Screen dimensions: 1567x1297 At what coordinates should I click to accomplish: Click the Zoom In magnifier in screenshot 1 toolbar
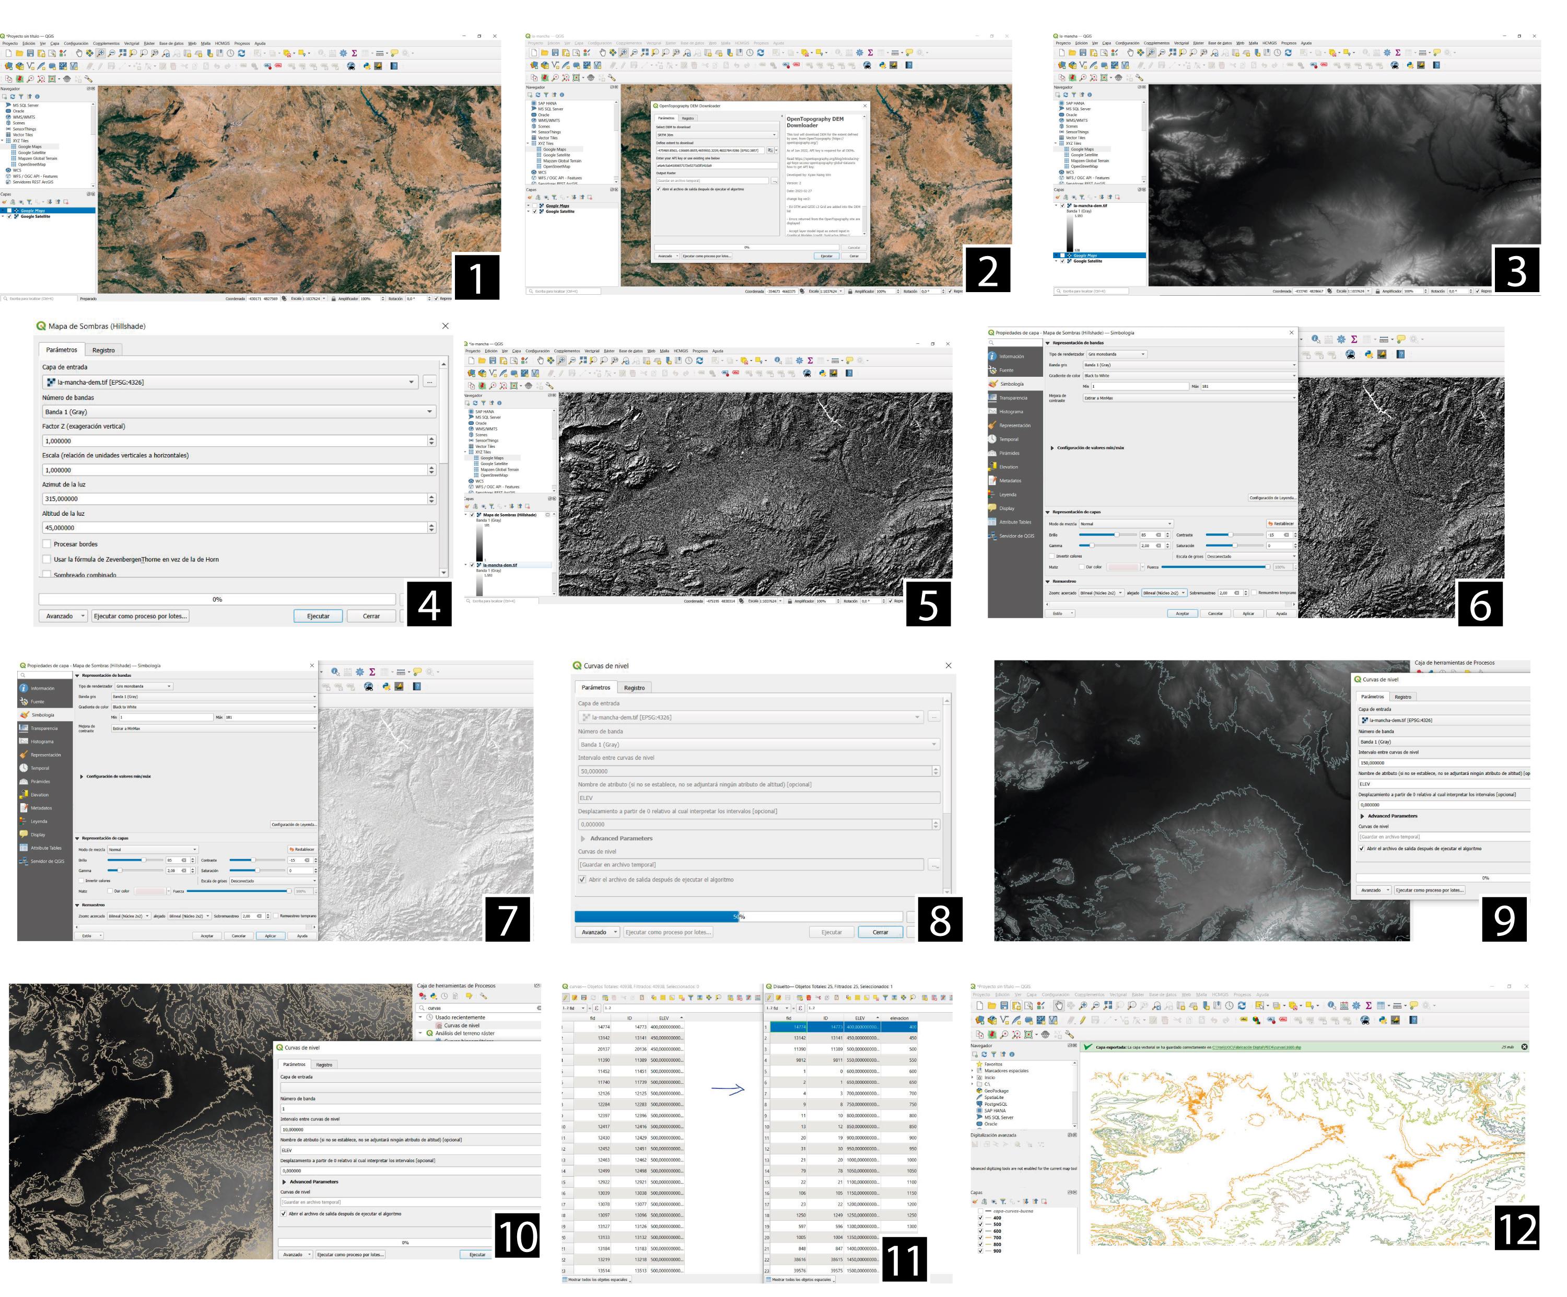click(x=101, y=53)
